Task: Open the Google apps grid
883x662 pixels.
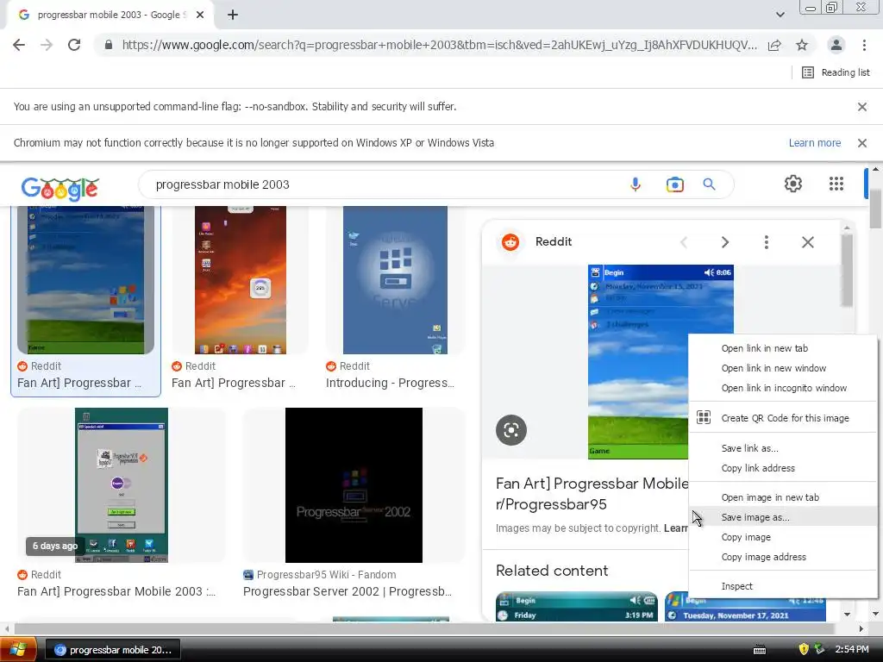Action: click(x=836, y=184)
